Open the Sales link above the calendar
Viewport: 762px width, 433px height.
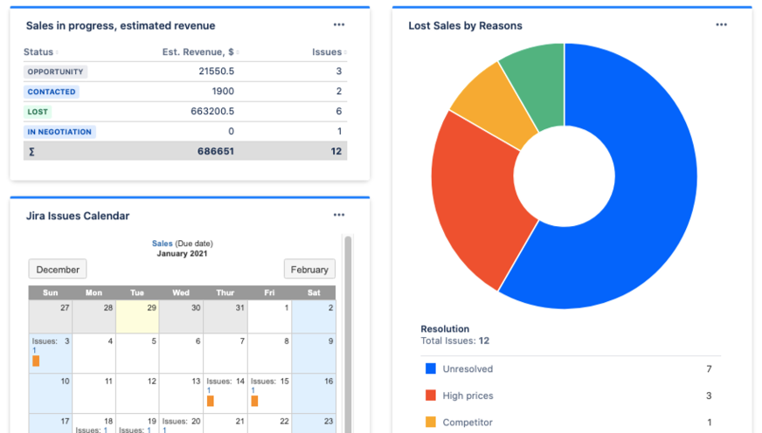tap(162, 244)
